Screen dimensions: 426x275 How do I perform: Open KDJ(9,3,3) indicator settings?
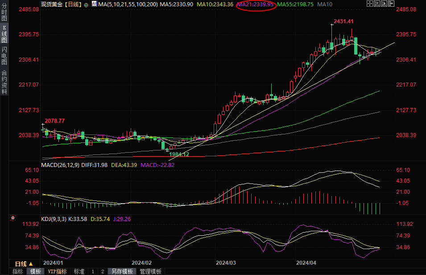(54, 219)
